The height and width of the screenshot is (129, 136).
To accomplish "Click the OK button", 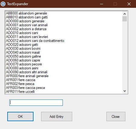I will coord(20,117).
